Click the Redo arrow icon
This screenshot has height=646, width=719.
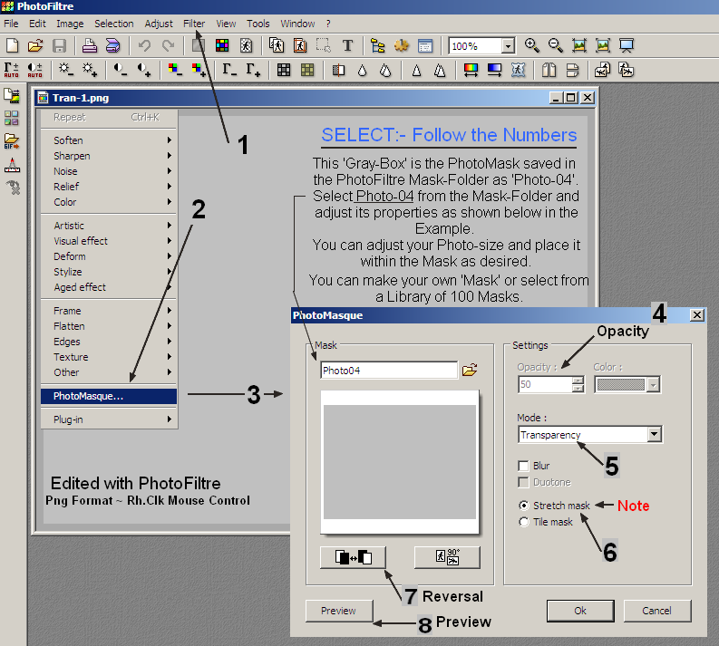(x=169, y=45)
